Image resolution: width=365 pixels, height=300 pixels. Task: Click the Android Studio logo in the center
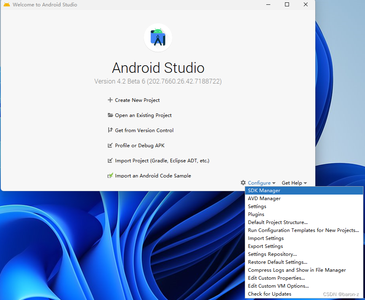158,38
